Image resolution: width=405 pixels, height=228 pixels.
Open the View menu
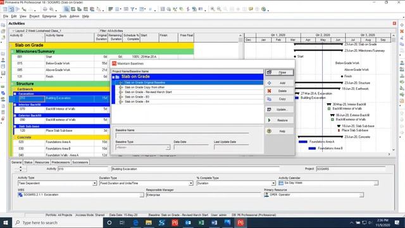[x=23, y=16]
